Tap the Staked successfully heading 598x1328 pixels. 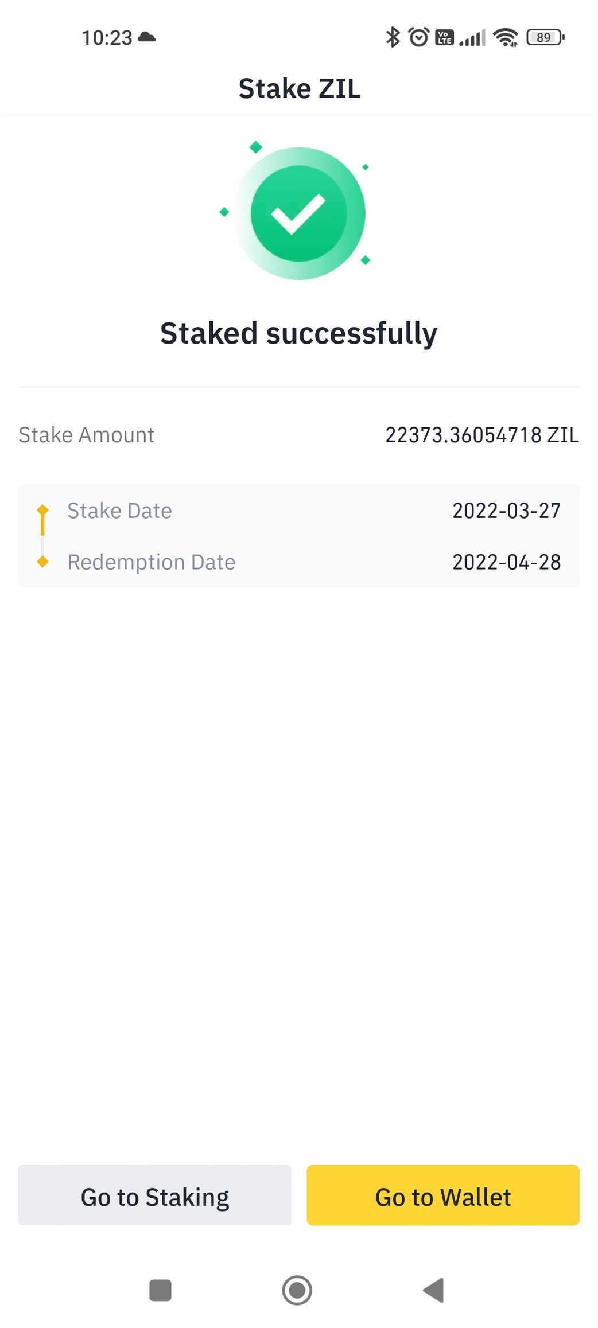pos(299,333)
